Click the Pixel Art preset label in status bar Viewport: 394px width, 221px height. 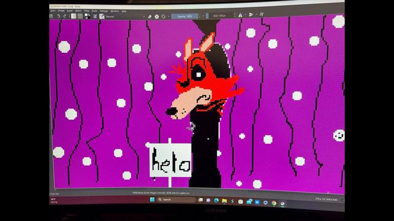pos(55,194)
